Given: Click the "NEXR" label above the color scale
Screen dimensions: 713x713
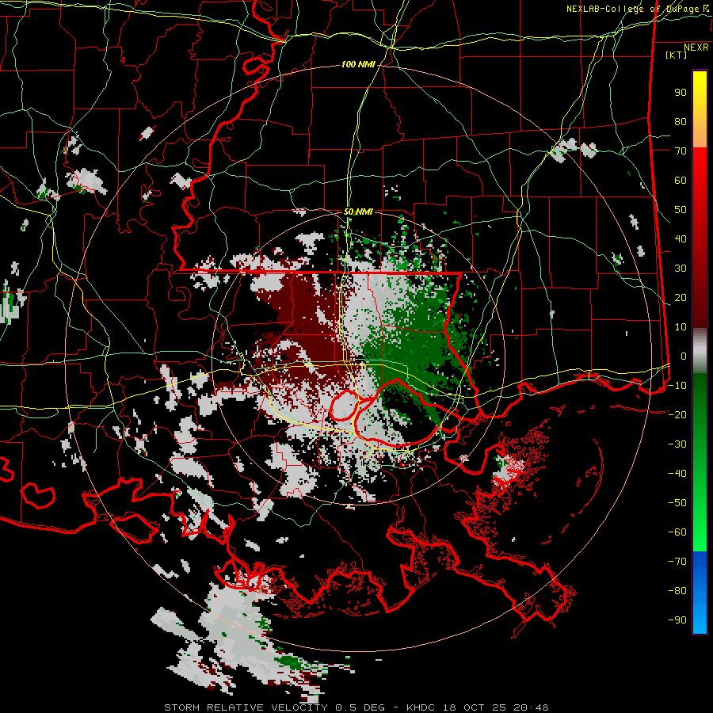Looking at the screenshot, I should pos(696,48).
